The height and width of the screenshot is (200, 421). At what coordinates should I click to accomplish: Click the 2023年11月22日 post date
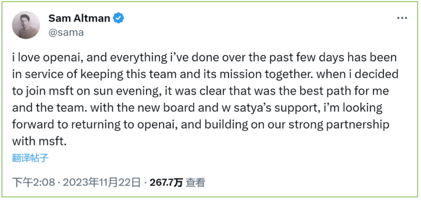[101, 183]
